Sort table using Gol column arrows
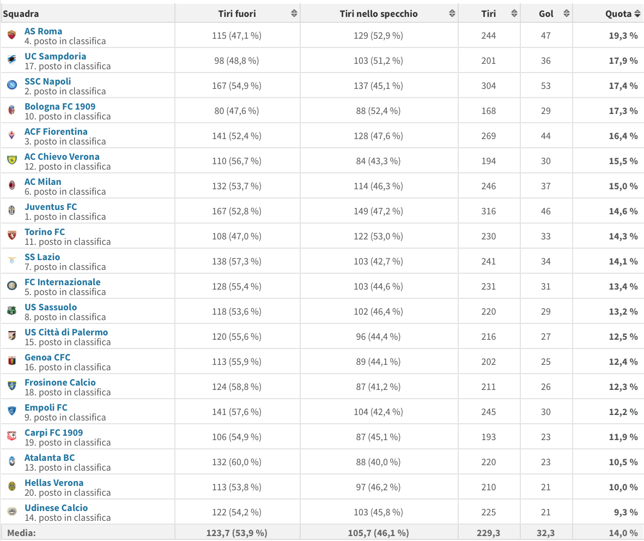Viewport: 644px width, 541px height. tap(567, 14)
